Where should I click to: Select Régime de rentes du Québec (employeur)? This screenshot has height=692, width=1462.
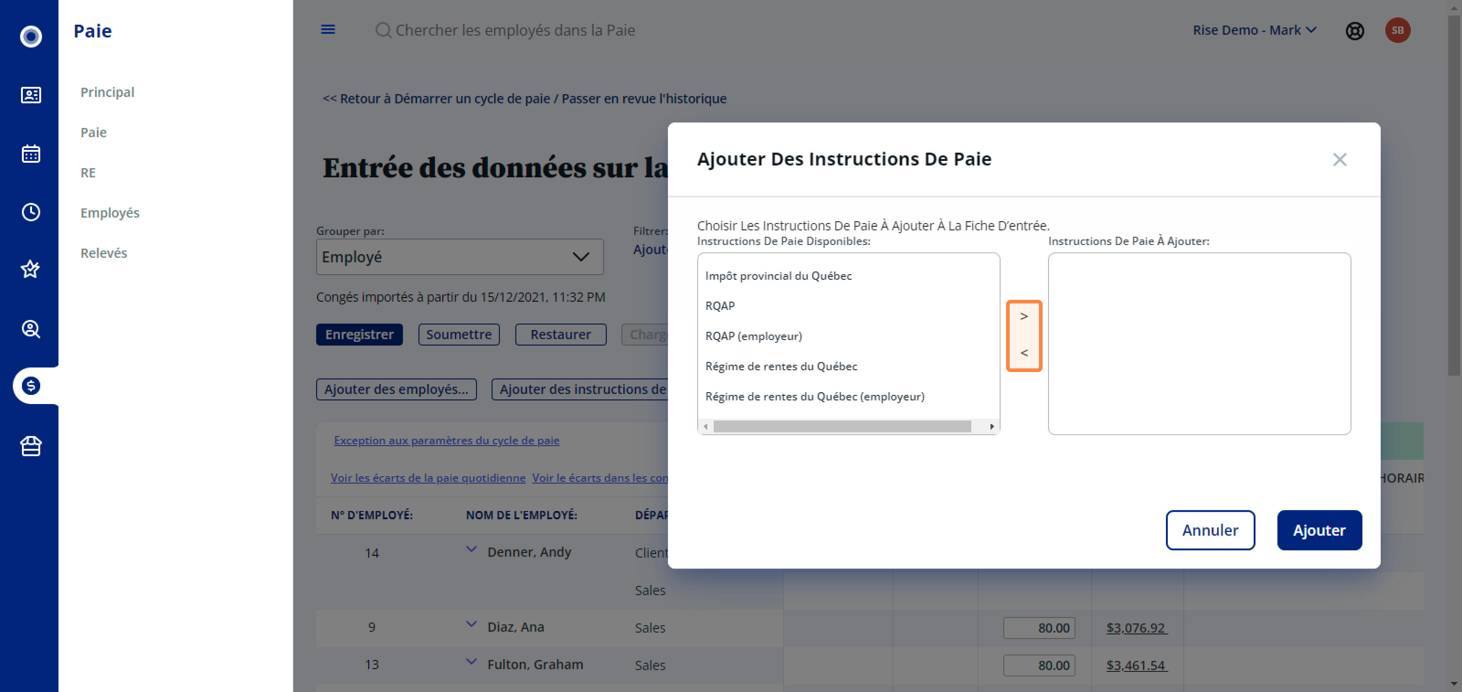click(x=815, y=396)
